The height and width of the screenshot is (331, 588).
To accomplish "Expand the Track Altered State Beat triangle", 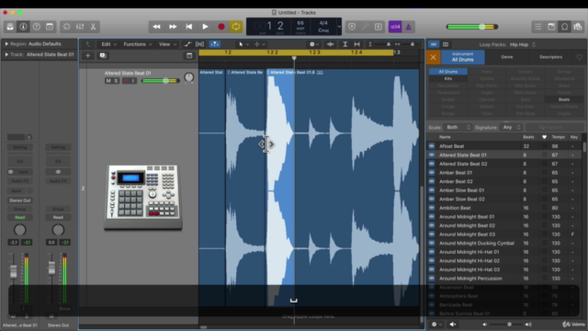I will 6,54.
